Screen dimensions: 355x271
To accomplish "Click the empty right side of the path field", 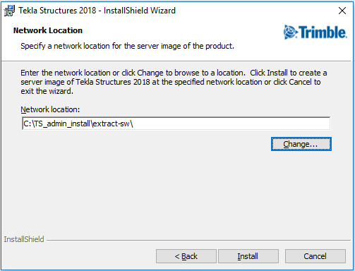I will point(233,124).
